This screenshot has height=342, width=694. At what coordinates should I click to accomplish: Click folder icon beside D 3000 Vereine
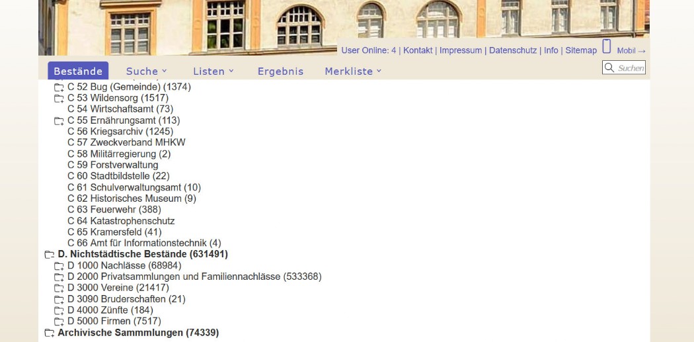pyautogui.click(x=58, y=288)
